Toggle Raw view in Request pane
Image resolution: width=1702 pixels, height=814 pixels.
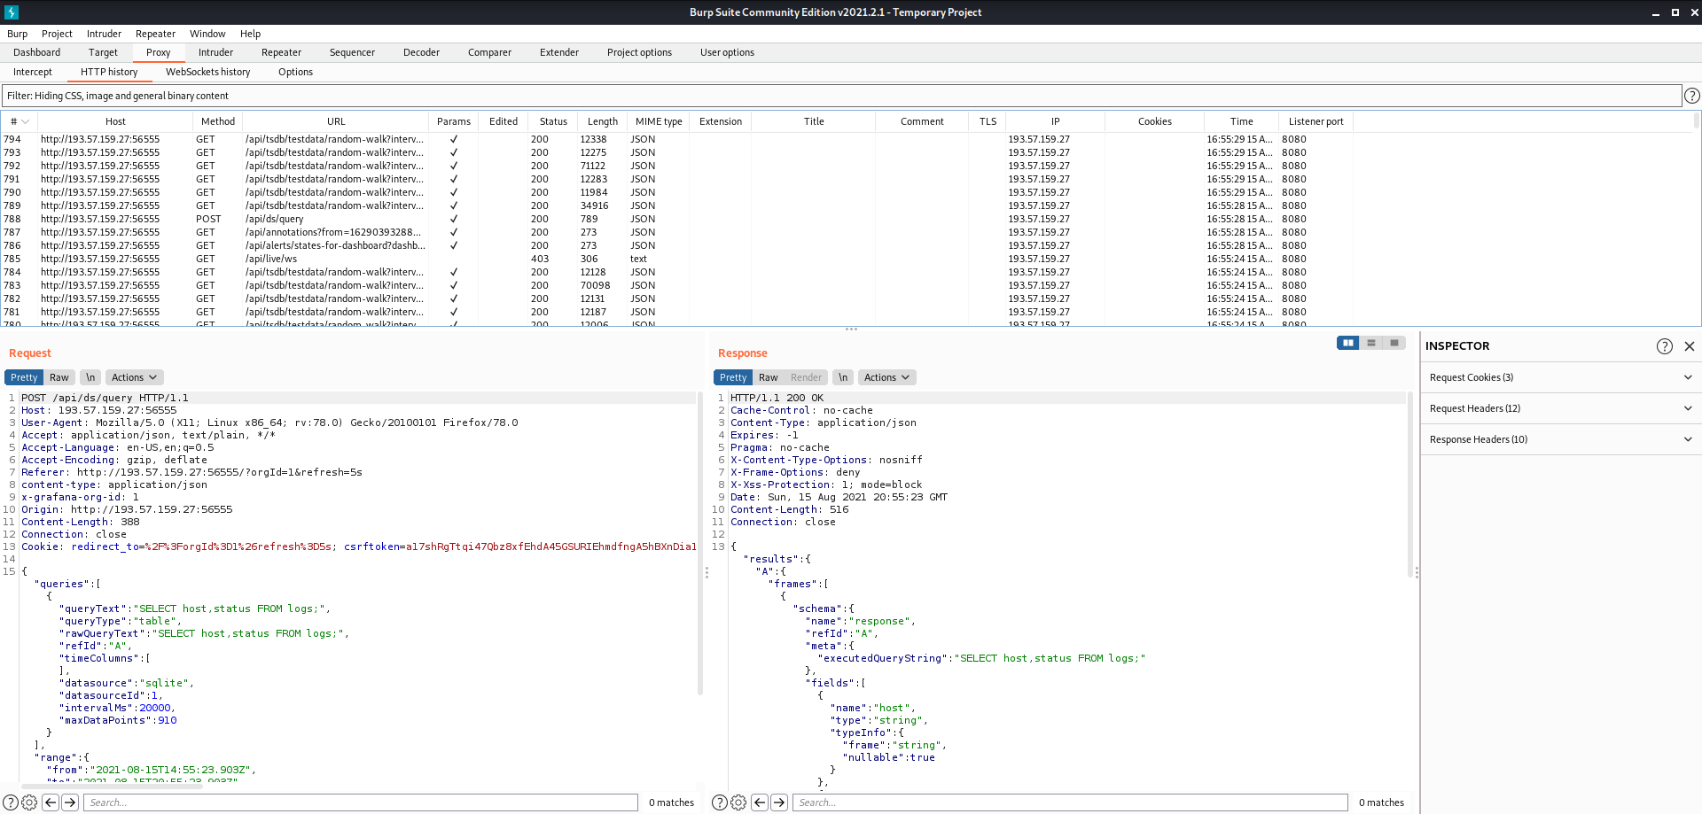59,377
